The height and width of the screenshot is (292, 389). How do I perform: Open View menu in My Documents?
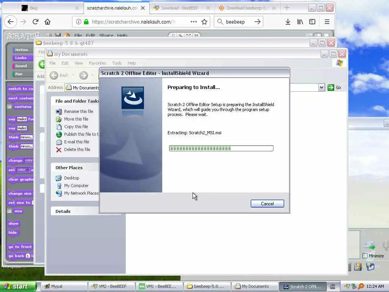pyautogui.click(x=79, y=63)
